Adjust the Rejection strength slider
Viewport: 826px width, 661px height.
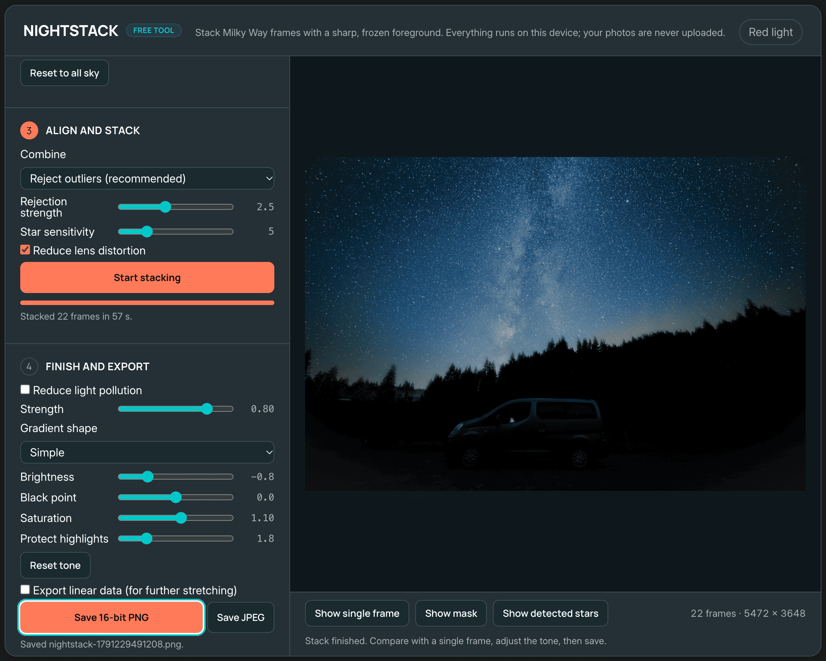(x=176, y=207)
